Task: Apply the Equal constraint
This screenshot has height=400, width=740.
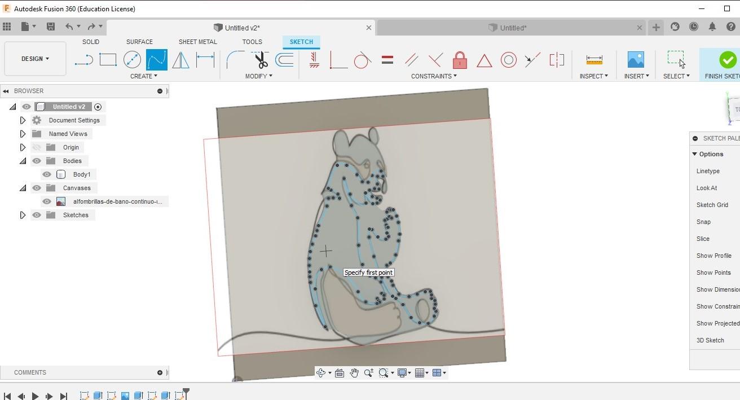Action: (387, 60)
